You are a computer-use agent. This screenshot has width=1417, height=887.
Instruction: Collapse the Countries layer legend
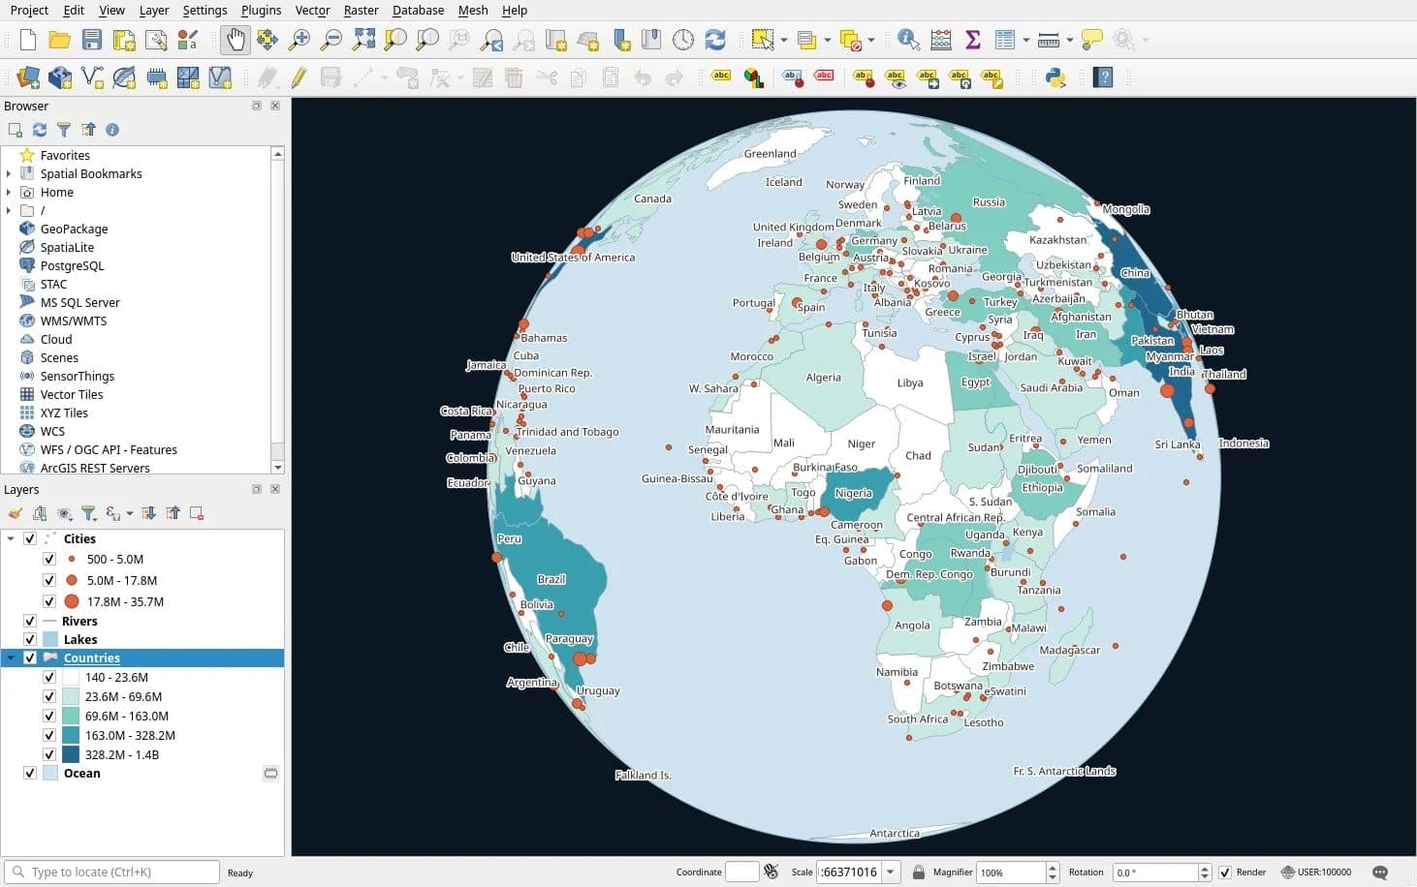point(11,658)
